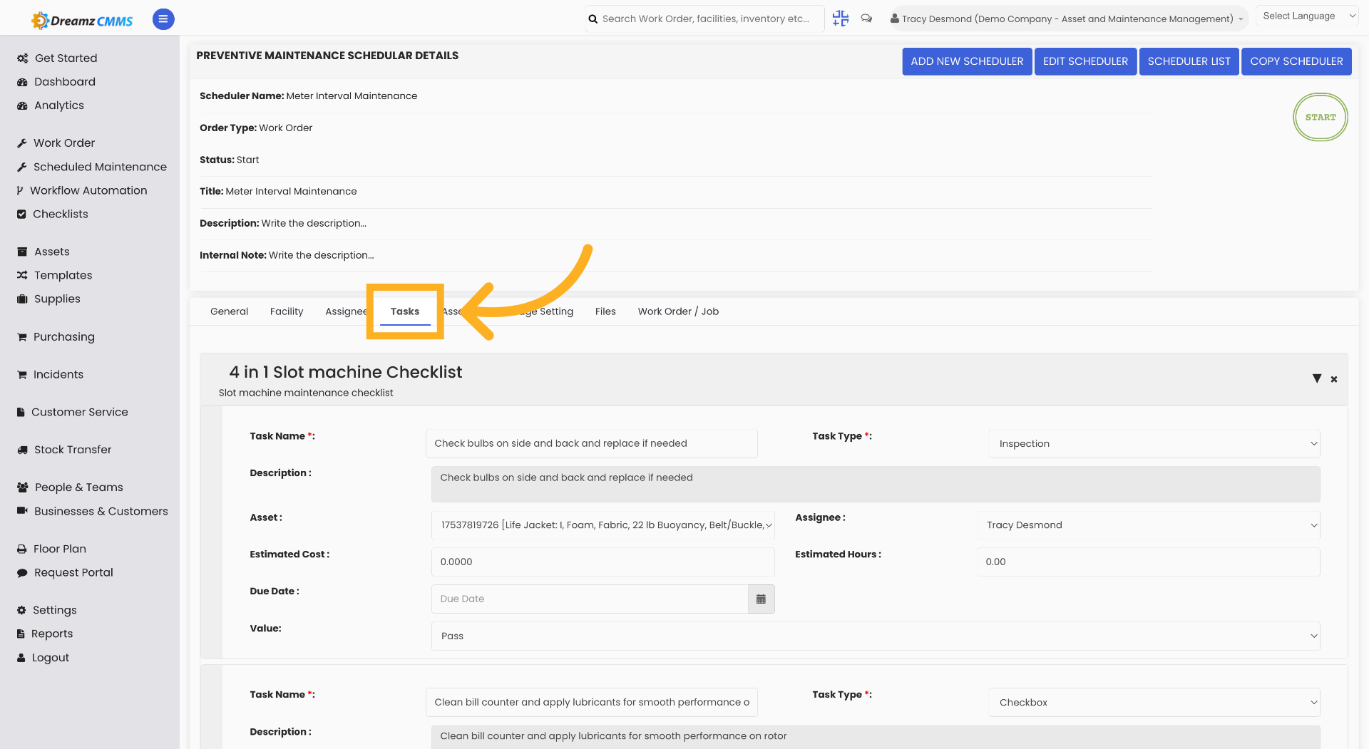Click the Checklists check icon

(21, 214)
